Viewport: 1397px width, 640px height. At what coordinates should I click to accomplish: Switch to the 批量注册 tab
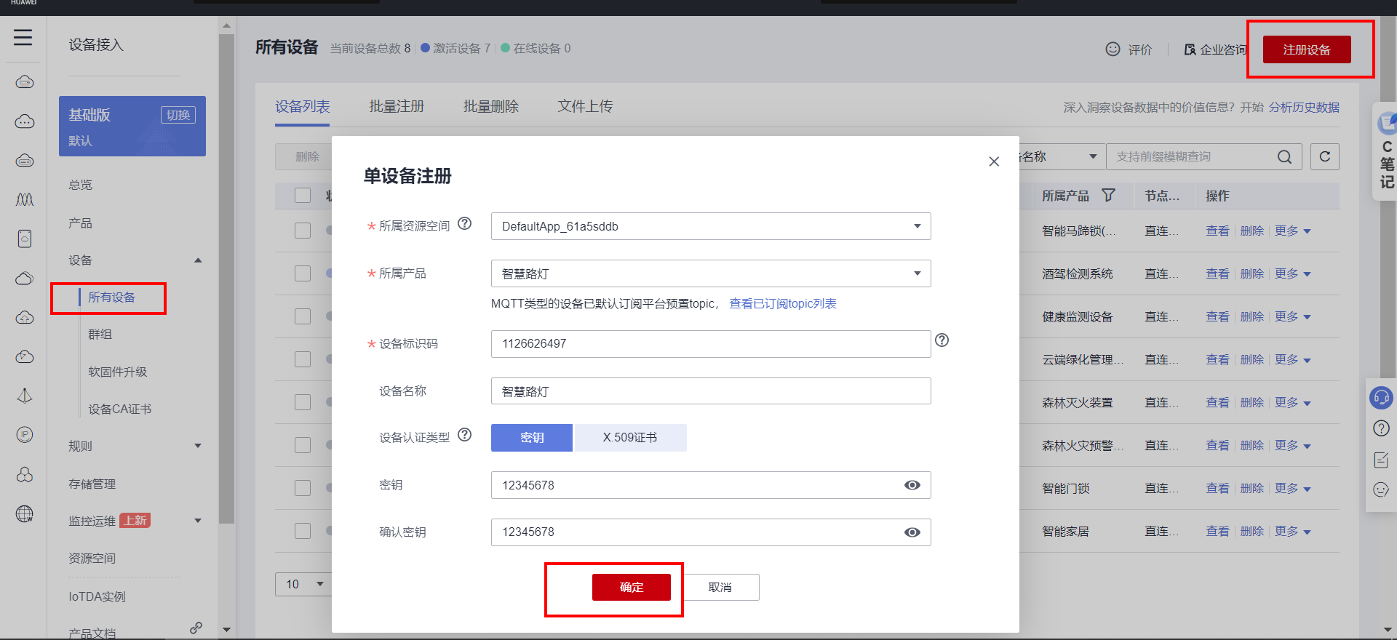[x=397, y=106]
